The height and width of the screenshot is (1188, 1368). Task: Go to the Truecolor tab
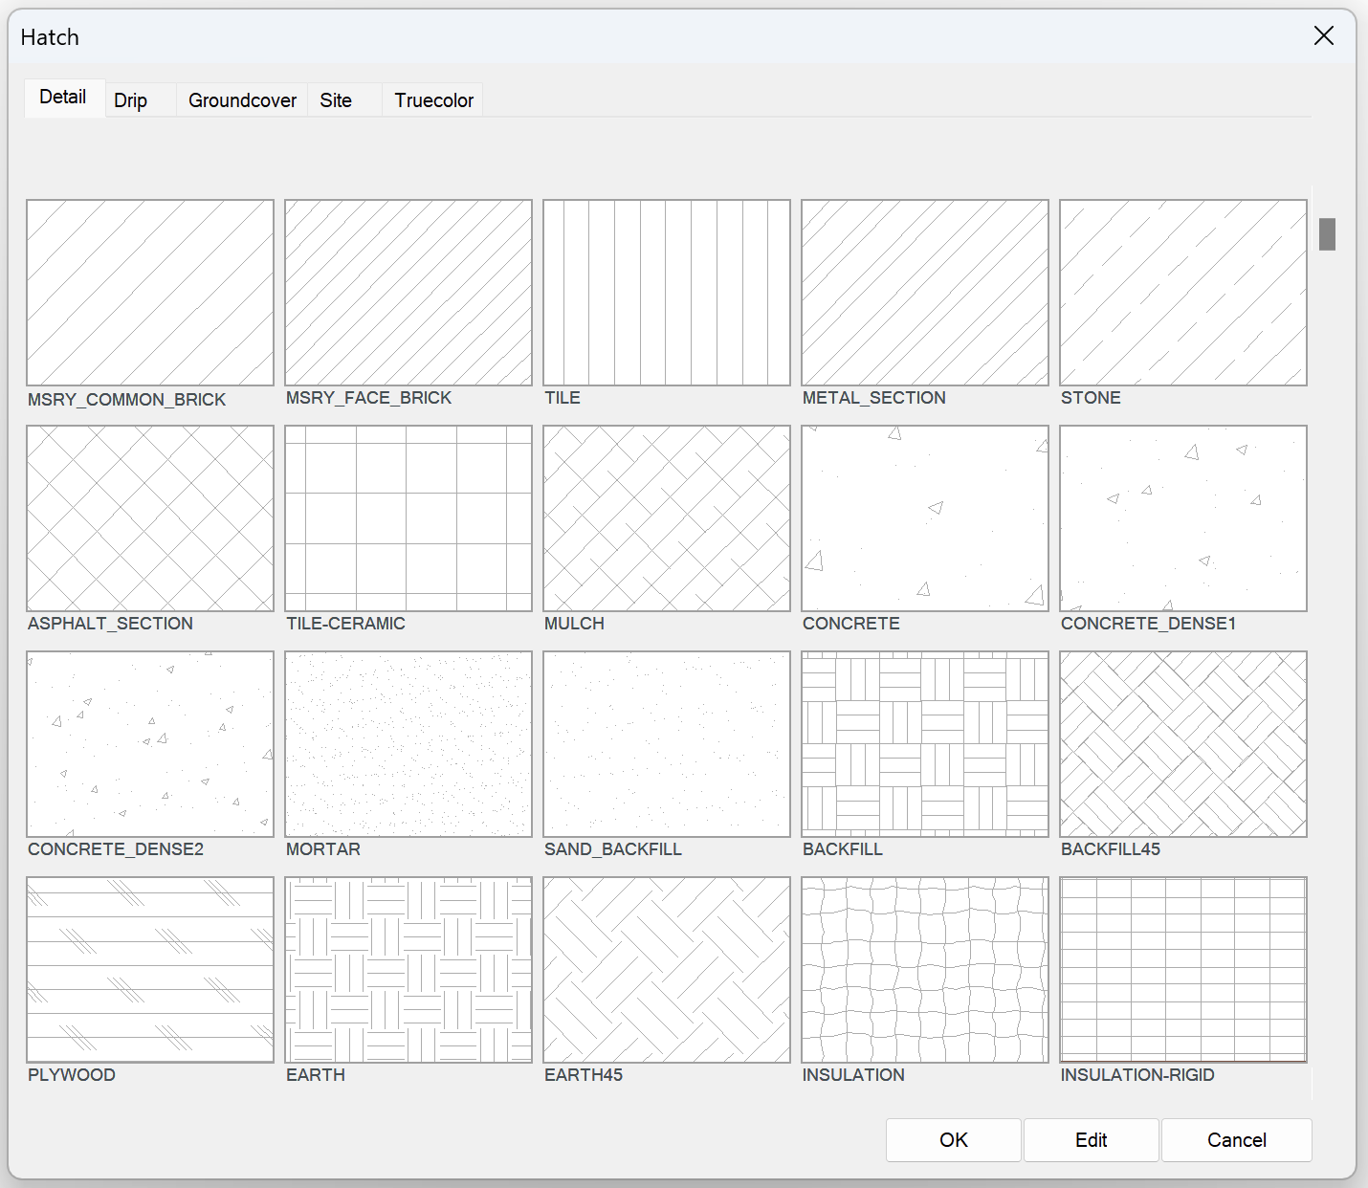coord(433,100)
